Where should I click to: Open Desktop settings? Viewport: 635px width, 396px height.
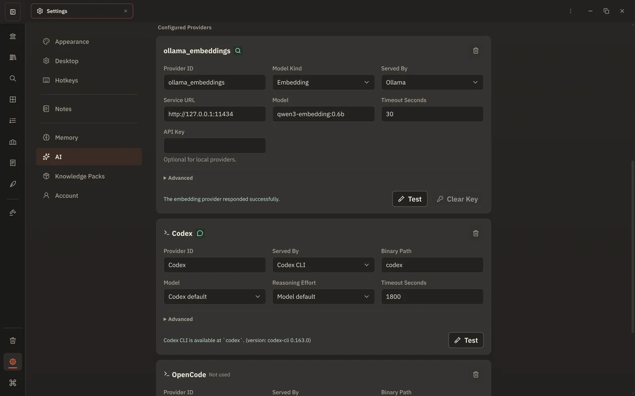89,61
